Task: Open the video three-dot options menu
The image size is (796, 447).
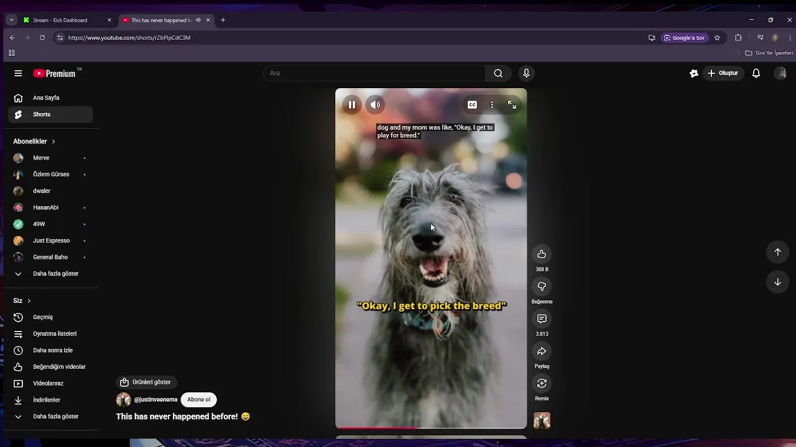Action: coord(492,105)
